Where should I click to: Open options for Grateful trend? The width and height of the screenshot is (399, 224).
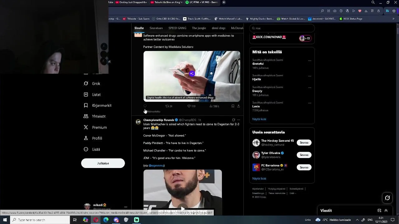point(310,61)
